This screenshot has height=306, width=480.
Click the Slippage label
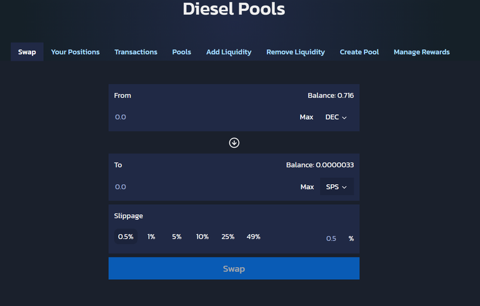(129, 216)
